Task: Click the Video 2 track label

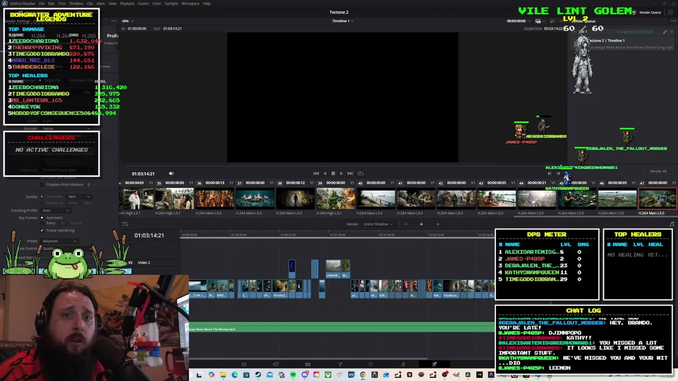Action: (144, 262)
